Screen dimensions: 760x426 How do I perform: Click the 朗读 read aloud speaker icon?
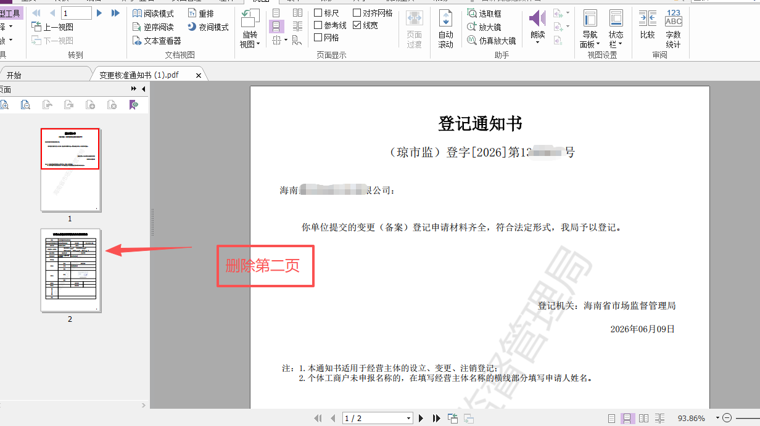(537, 18)
